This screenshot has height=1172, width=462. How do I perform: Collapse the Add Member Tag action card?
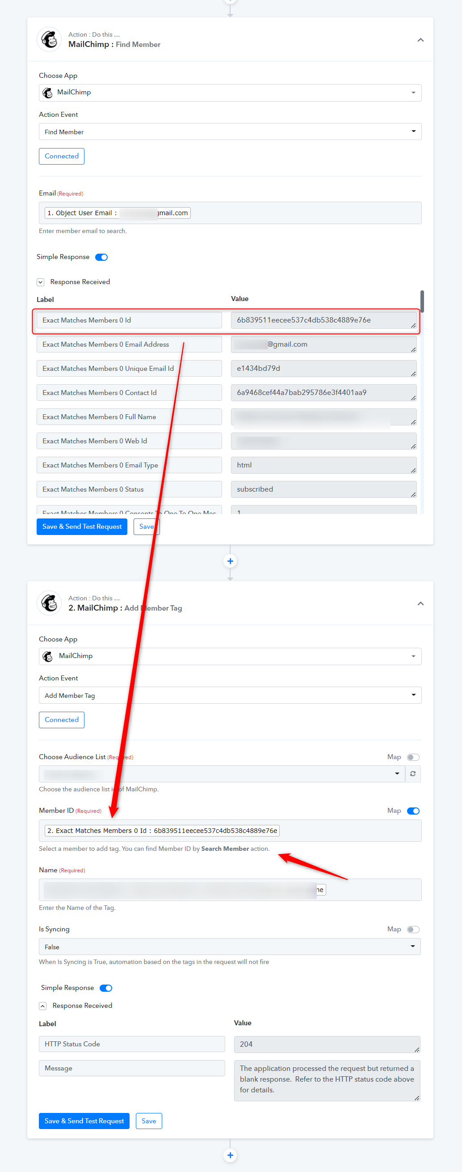[x=420, y=604]
